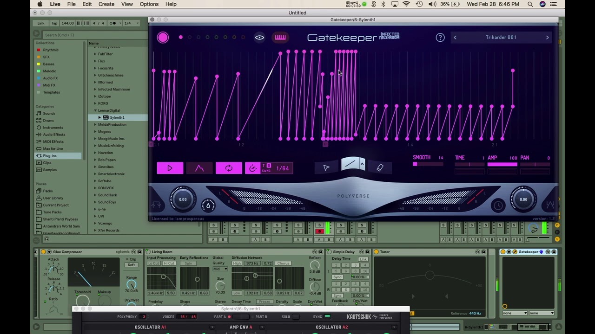Toggle Soft clip in Glue Compressor

[131, 265]
